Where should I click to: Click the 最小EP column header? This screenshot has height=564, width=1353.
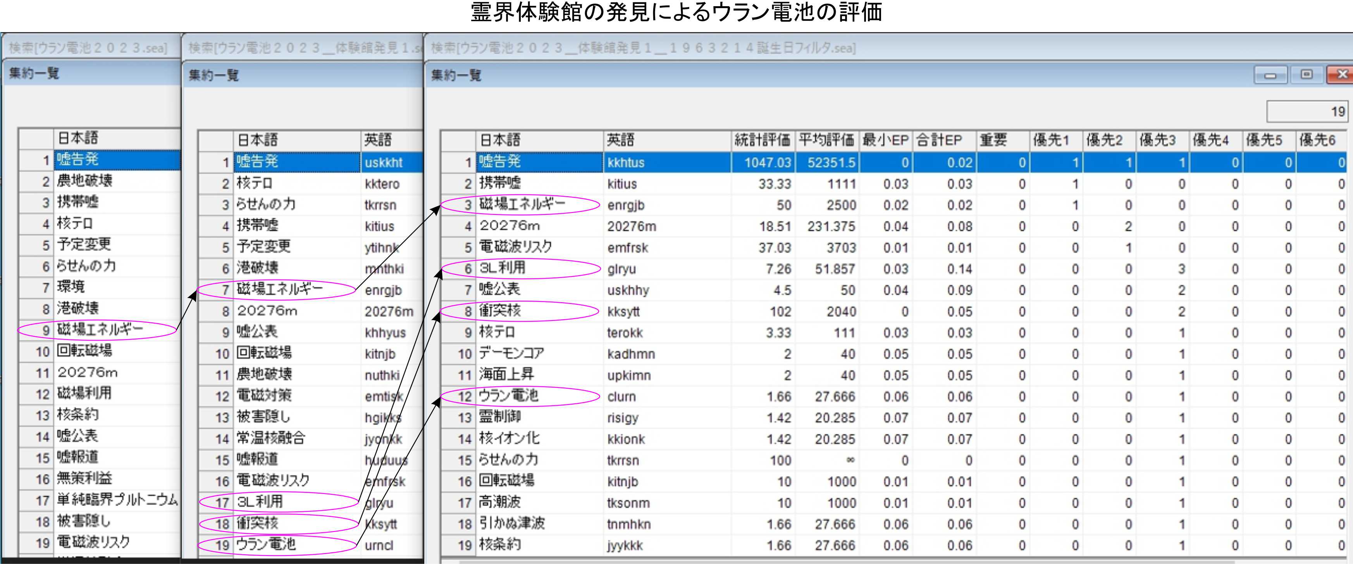[x=886, y=140]
